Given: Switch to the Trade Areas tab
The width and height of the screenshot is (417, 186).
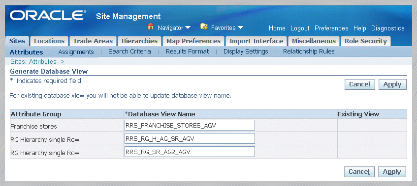Looking at the screenshot, I should point(93,41).
